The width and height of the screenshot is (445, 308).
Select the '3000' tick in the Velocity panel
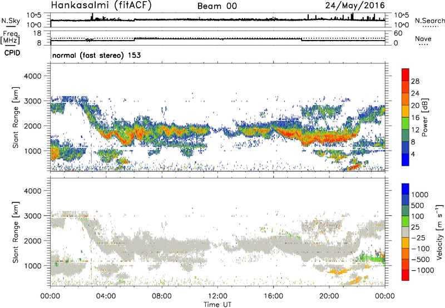click(32, 216)
